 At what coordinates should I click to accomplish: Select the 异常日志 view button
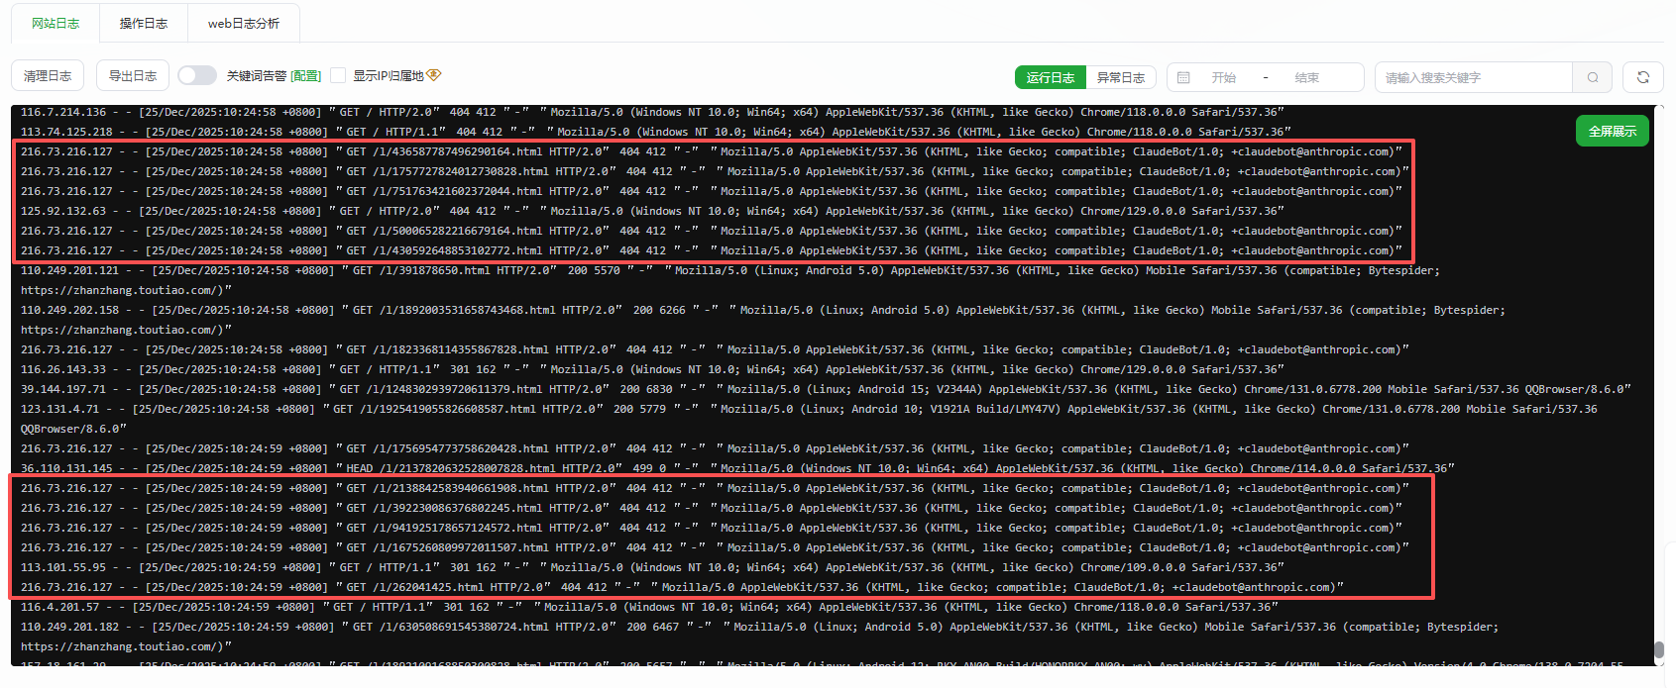click(1121, 77)
